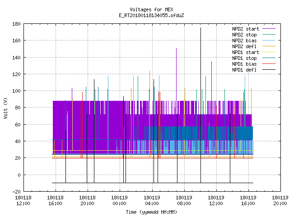Select the 'NPD1 defl' legend label

click(x=244, y=70)
